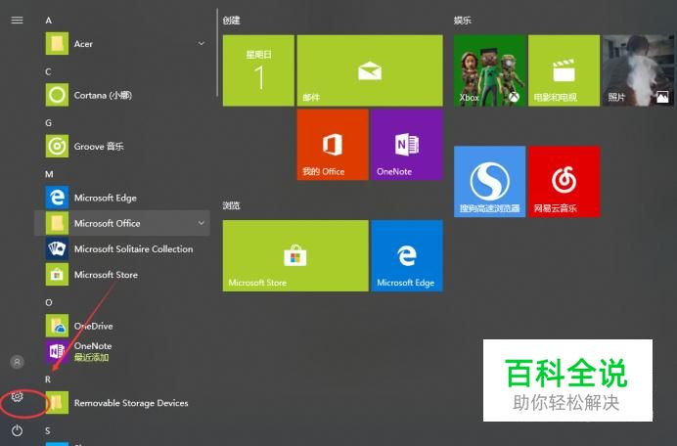Viewport: 677px width, 446px height.
Task: Click the calendar tile showing day 1
Action: click(x=258, y=70)
